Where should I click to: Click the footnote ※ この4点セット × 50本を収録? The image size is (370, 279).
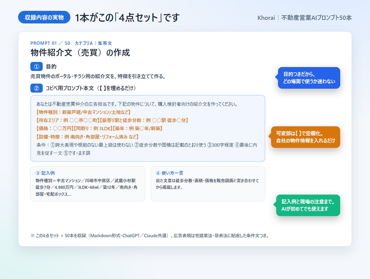(x=150, y=236)
